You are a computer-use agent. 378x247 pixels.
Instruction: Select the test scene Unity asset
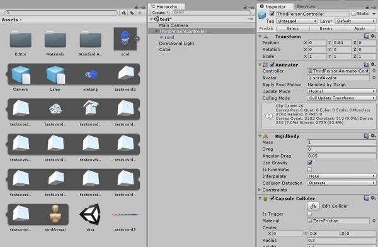tap(90, 214)
